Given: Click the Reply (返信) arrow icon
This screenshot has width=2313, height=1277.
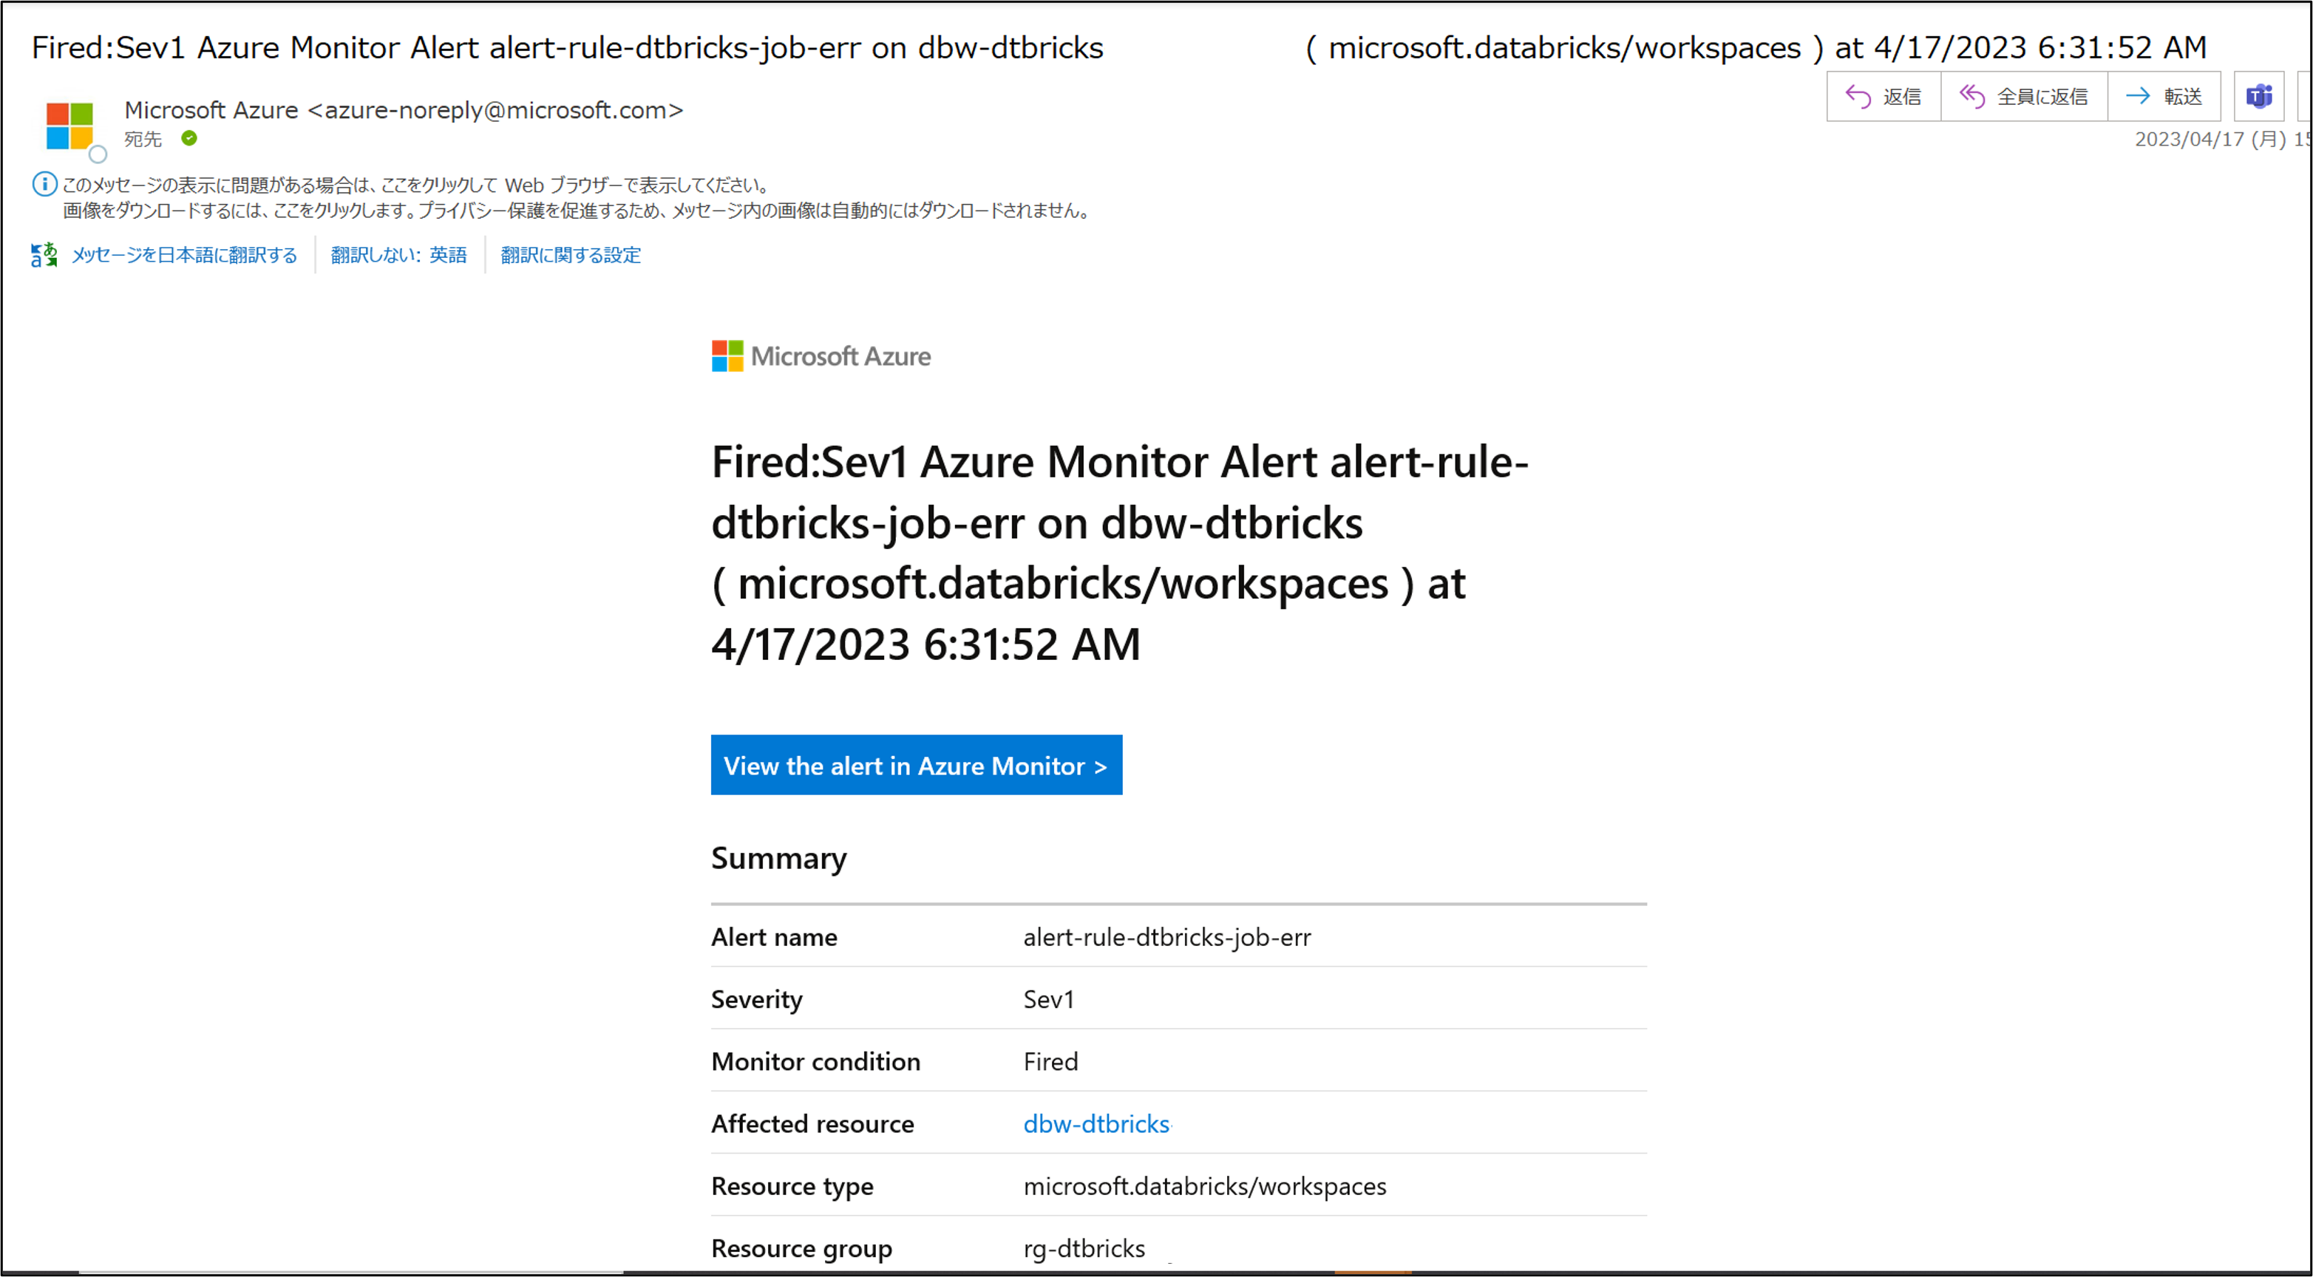Looking at the screenshot, I should [1857, 96].
